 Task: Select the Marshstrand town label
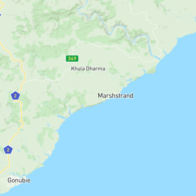coord(116,96)
